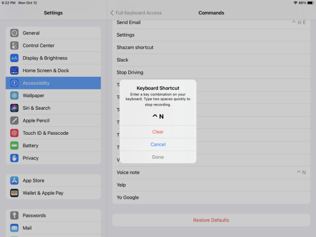Tap the clock time in status bar
Image resolution: width=316 pixels, height=237 pixels.
pos(8,3)
